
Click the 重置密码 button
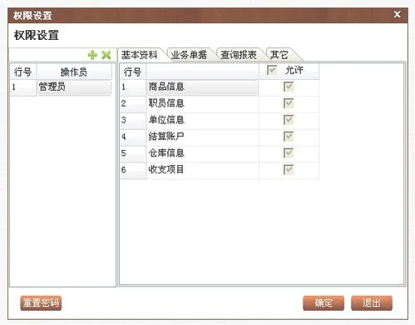[x=41, y=302]
